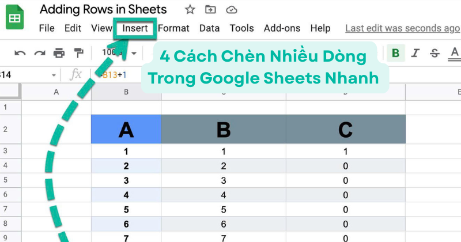
Task: Toggle strikethrough formatting
Action: coord(434,53)
